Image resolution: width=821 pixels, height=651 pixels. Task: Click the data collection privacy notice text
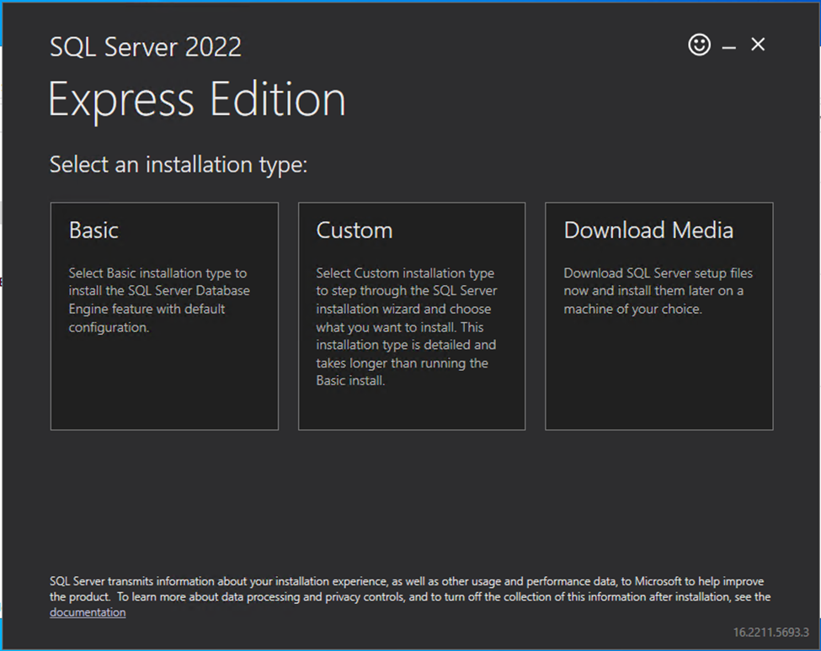409,589
